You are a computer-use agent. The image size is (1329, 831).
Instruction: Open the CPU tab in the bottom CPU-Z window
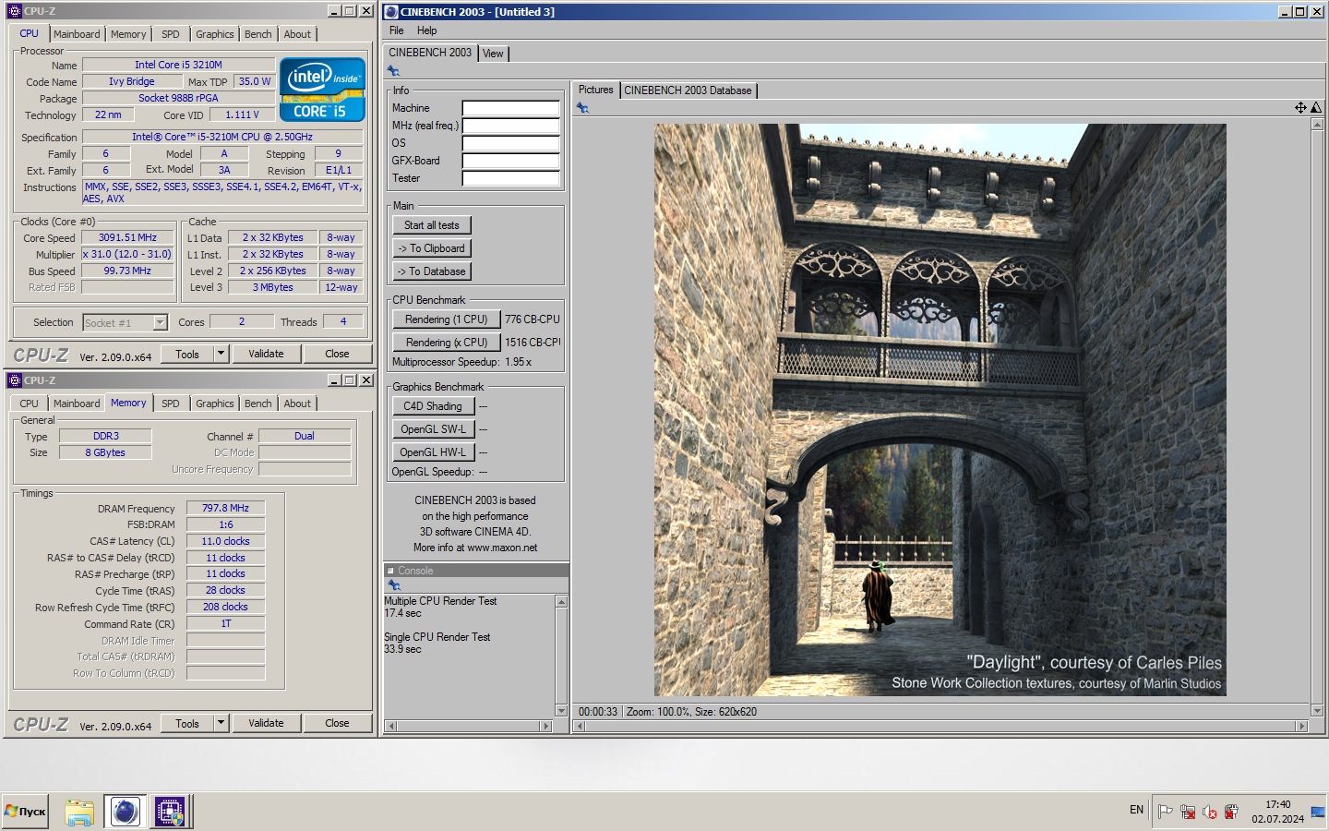[x=30, y=403]
